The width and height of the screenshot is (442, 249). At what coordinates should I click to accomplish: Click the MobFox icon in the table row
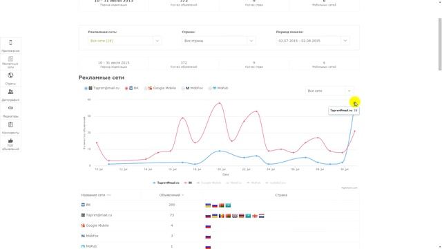point(83,236)
